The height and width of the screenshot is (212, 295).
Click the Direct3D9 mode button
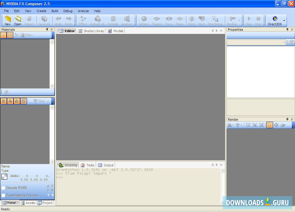point(275,20)
